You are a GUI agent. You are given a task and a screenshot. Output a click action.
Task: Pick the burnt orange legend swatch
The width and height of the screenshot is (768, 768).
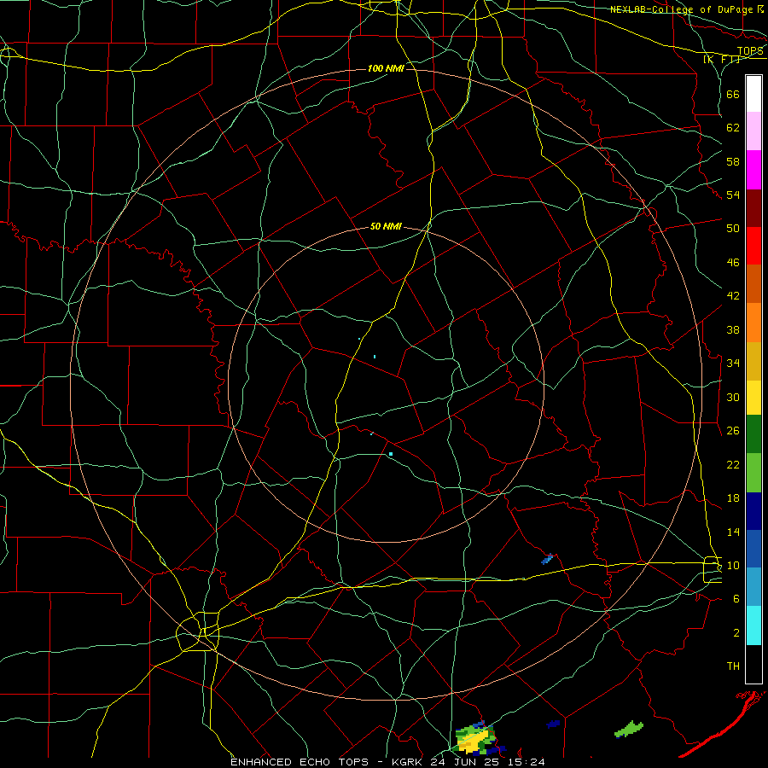[x=753, y=284]
